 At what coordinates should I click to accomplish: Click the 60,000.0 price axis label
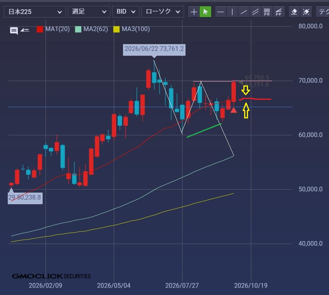pyautogui.click(x=310, y=135)
